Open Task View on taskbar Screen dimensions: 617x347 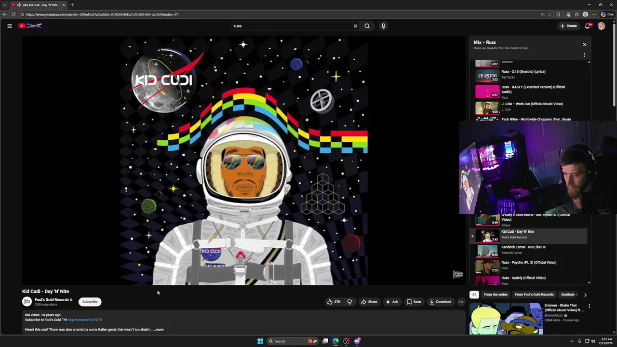click(325, 341)
